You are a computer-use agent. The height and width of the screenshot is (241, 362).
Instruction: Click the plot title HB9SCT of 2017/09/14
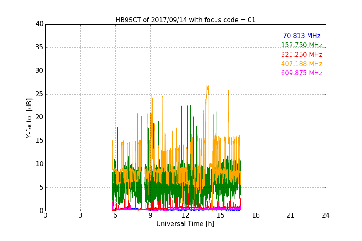pyautogui.click(x=185, y=20)
